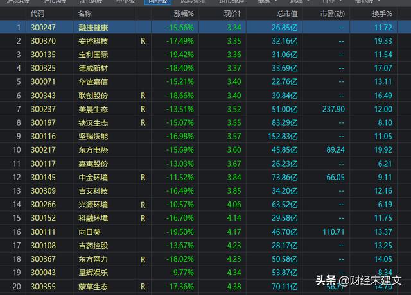
Task: Select stock code 300309
Action: pyautogui.click(x=43, y=191)
